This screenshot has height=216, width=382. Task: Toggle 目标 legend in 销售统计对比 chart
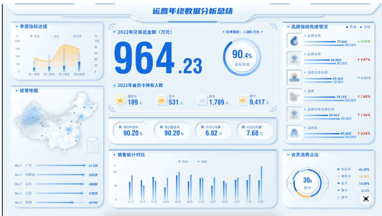(x=202, y=162)
